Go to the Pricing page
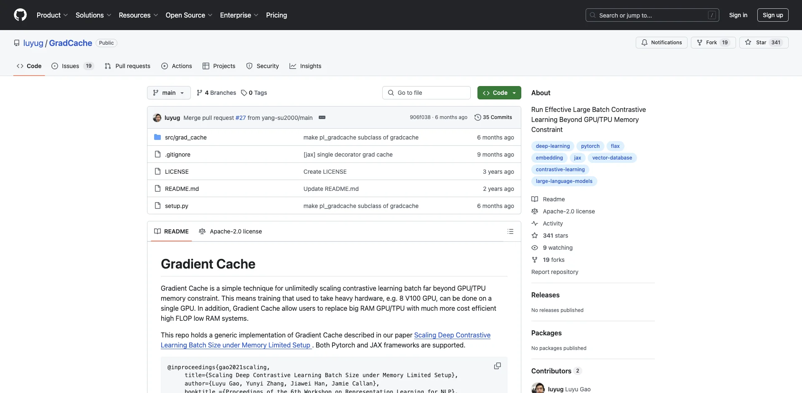This screenshot has height=393, width=802. (277, 15)
